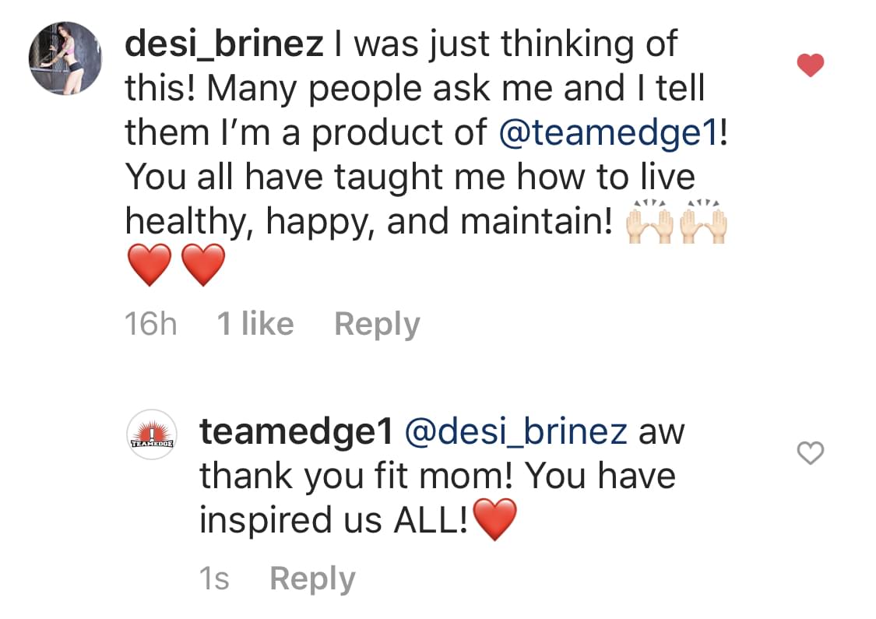Click heart emoji after 'inspired us ALL!'
The height and width of the screenshot is (619, 876).
click(495, 519)
